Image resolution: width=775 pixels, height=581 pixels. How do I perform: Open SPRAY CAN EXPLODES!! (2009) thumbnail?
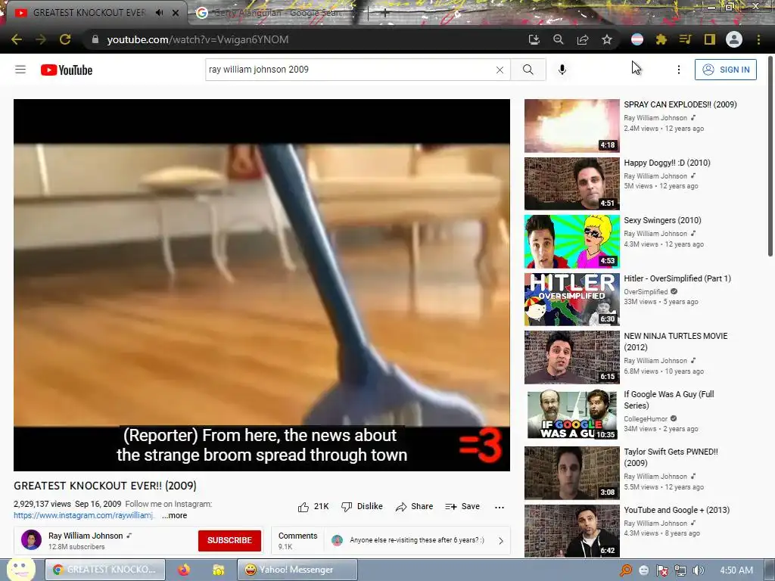(572, 126)
